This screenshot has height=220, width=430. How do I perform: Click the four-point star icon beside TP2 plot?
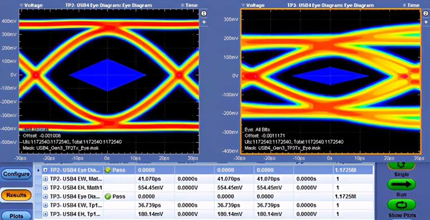click(204, 22)
